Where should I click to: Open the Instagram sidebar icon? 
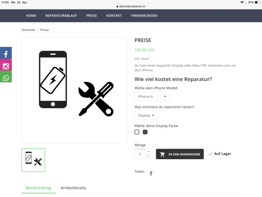[x=6, y=66]
